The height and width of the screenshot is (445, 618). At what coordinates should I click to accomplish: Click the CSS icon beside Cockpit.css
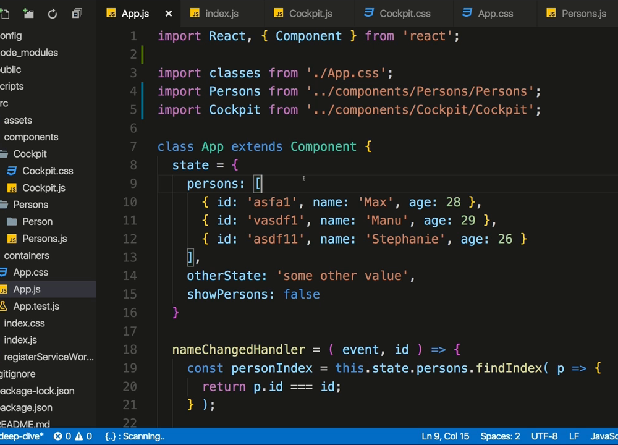coord(12,171)
